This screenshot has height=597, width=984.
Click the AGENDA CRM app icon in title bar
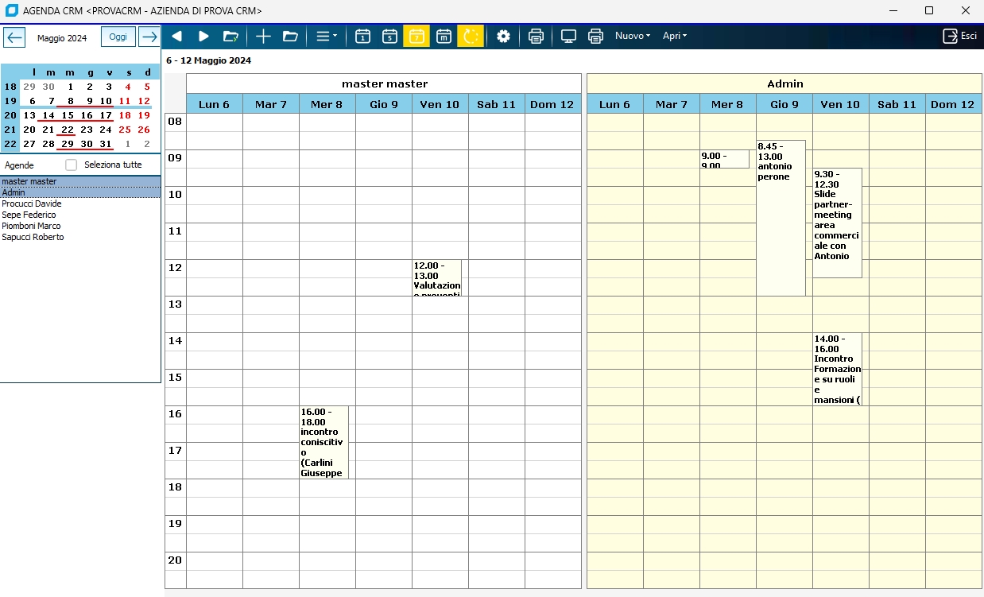point(11,11)
